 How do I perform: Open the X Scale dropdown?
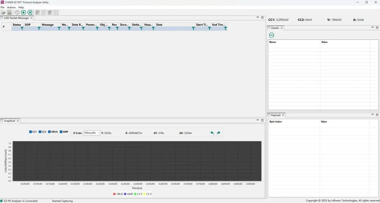tap(91, 133)
